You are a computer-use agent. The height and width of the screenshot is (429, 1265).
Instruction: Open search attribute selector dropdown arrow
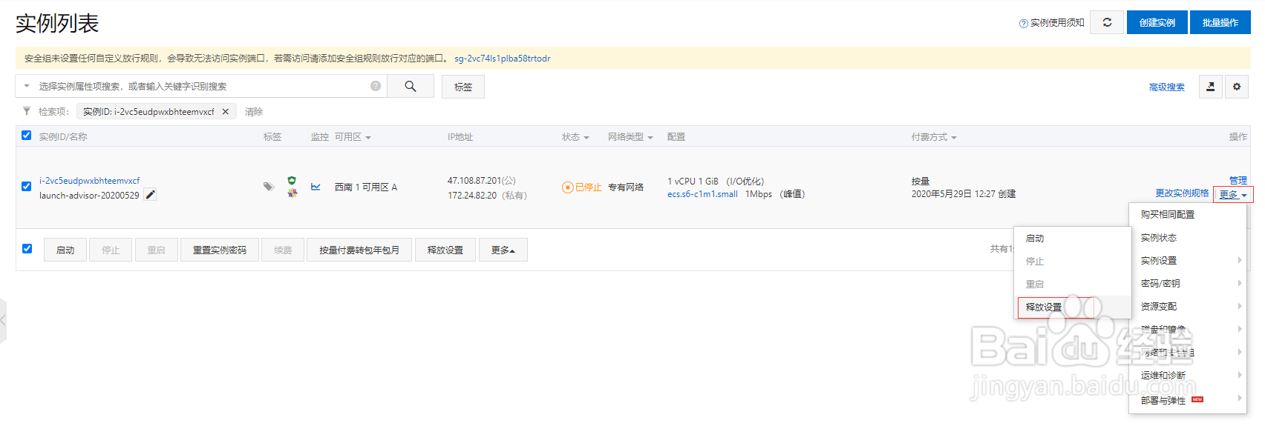click(x=27, y=86)
